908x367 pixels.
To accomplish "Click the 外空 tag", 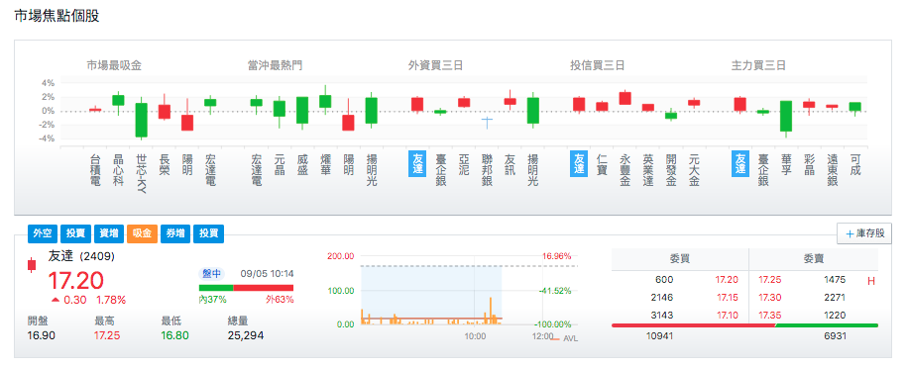I will pos(43,233).
